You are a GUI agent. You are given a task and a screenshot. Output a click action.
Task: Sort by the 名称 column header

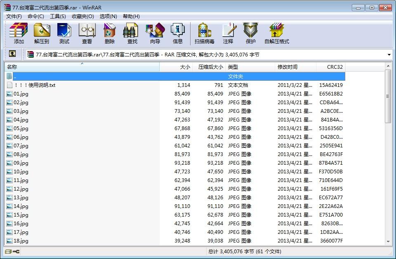[x=82, y=67]
